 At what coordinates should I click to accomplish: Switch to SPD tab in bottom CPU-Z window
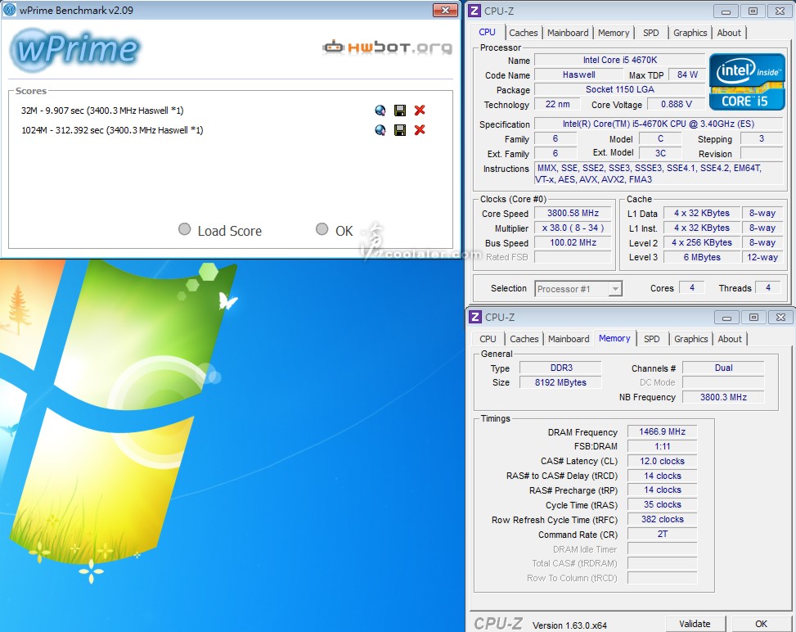point(652,339)
